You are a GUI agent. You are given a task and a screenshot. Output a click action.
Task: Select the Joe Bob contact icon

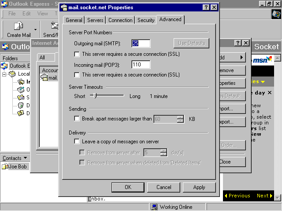click(x=5, y=166)
